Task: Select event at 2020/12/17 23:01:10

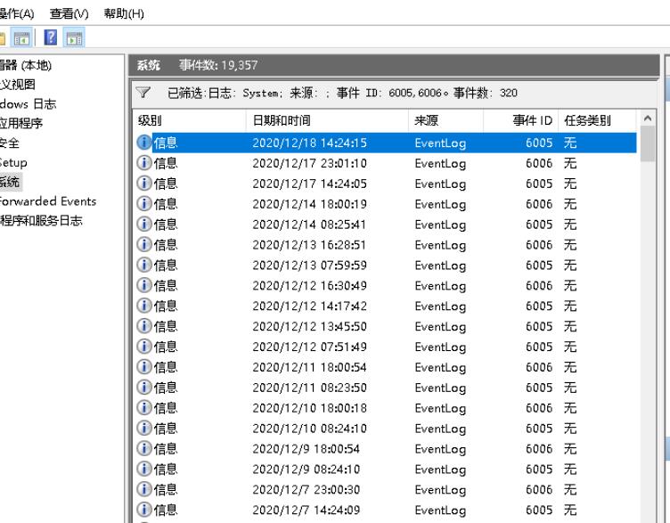Action: pyautogui.click(x=385, y=163)
